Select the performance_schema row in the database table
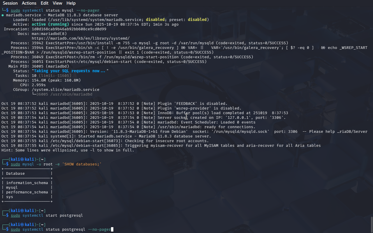This screenshot has width=373, height=233. click(27, 192)
